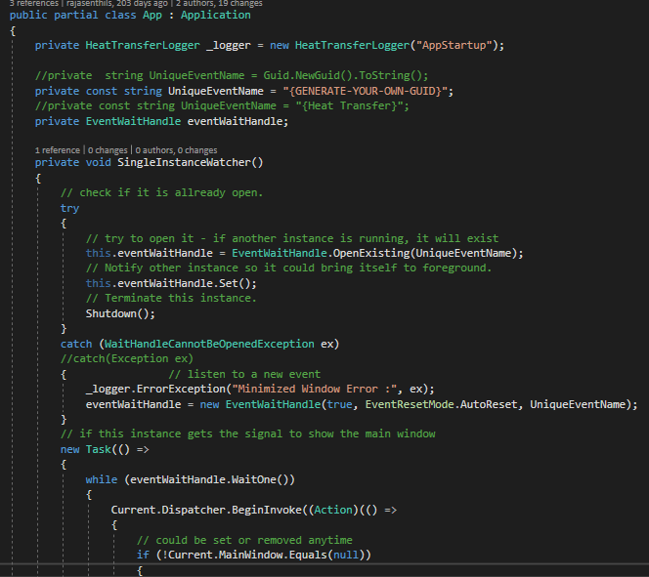Open the "3 references" CodeLens link
The height and width of the screenshot is (577, 649).
pyautogui.click(x=34, y=3)
